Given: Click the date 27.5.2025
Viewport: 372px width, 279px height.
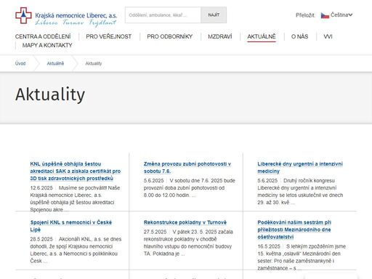Looking at the screenshot, I should [155, 232].
